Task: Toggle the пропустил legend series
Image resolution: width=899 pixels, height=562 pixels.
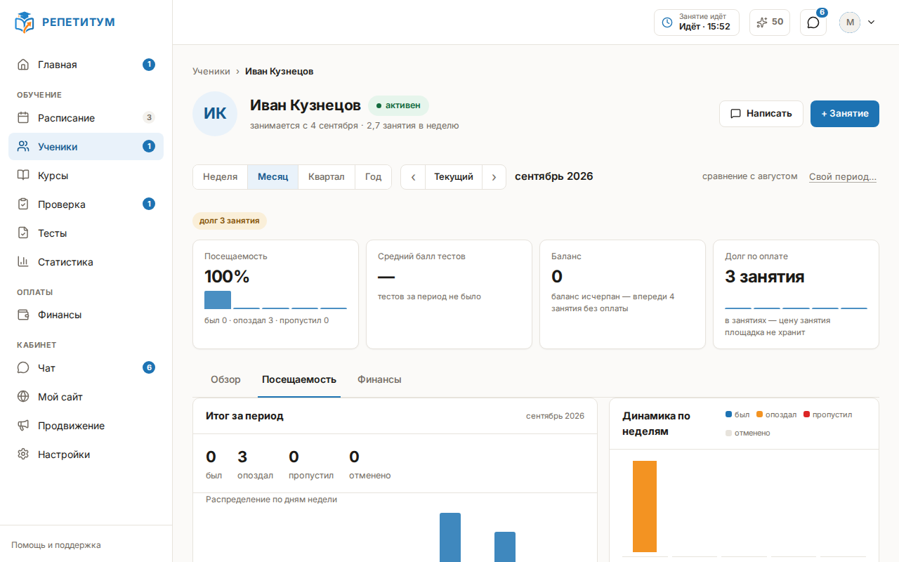Action: pyautogui.click(x=827, y=414)
